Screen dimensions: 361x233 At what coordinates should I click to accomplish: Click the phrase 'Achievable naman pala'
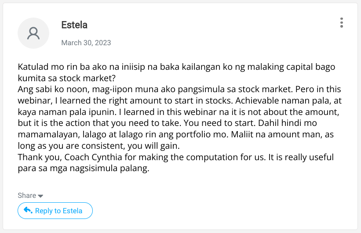(x=281, y=100)
